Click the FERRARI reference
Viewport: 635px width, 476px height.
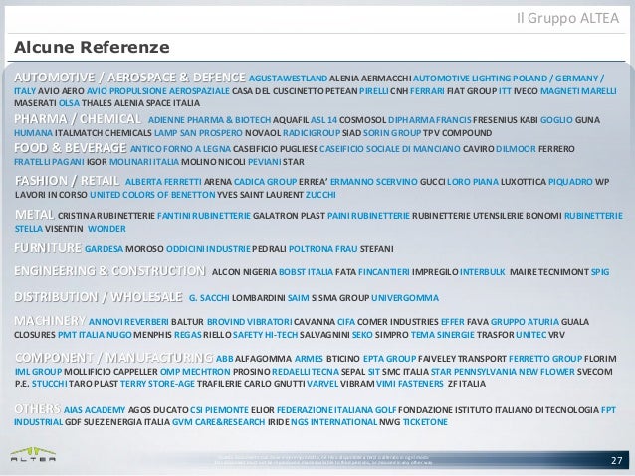(427, 91)
